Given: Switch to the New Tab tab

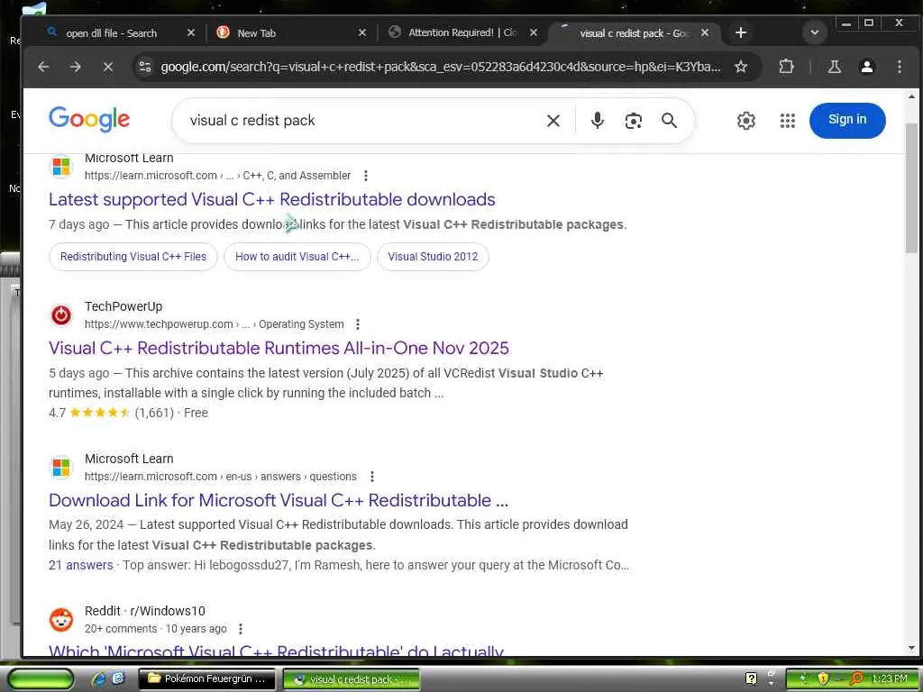Looking at the screenshot, I should (256, 33).
